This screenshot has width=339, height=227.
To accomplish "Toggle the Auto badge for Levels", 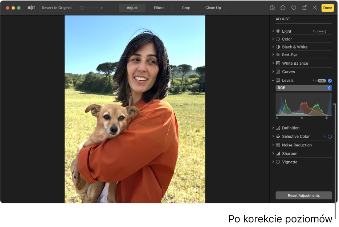I will click(x=322, y=81).
